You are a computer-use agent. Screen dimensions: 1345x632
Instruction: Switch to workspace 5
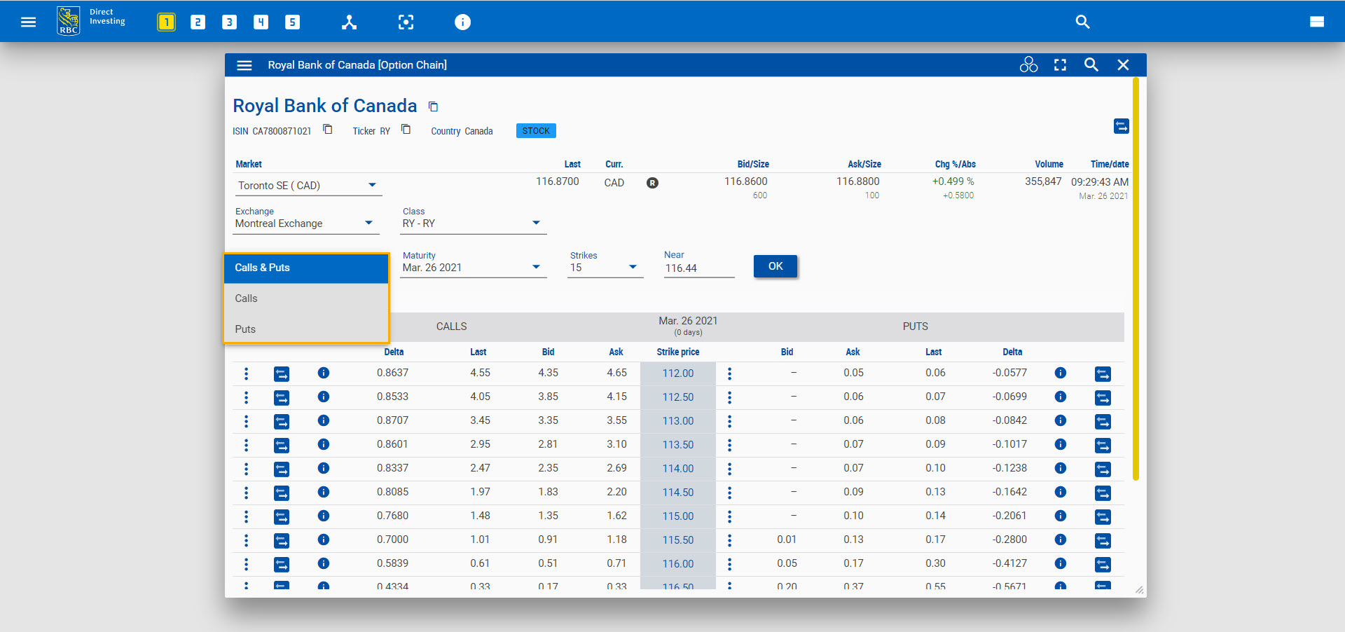click(x=292, y=22)
